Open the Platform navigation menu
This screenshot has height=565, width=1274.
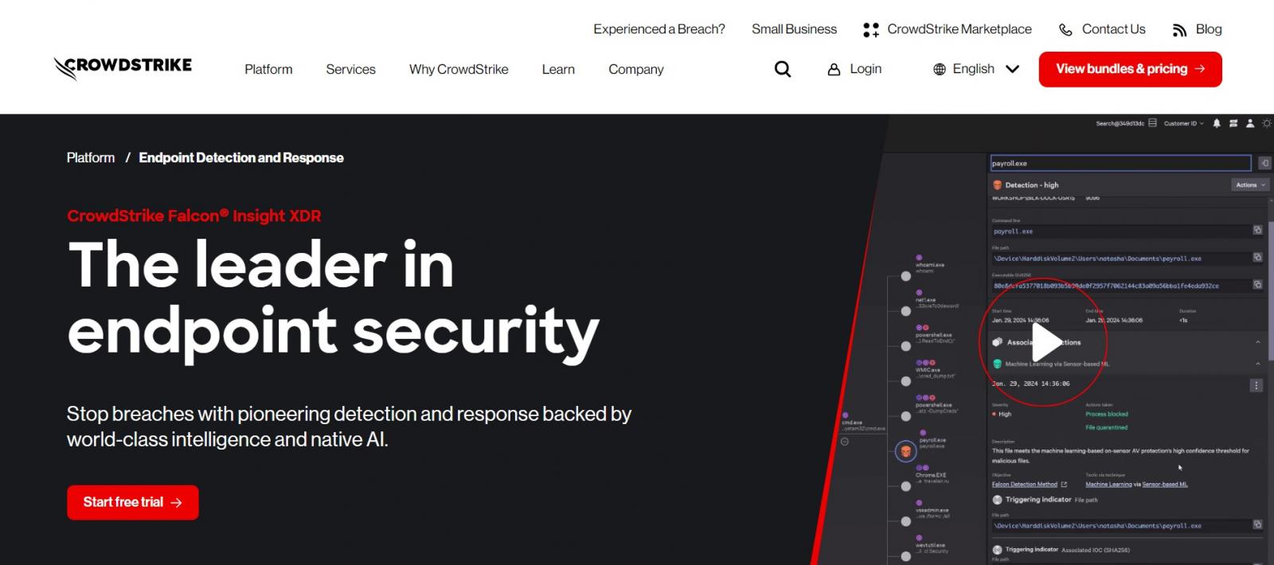[x=268, y=69]
